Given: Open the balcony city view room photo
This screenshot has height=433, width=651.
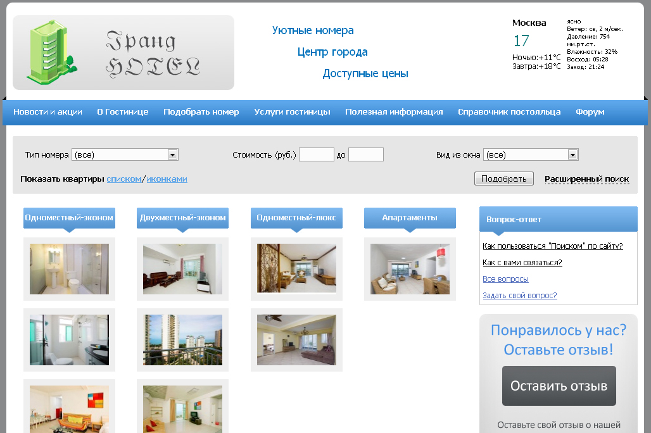Looking at the screenshot, I should click(x=182, y=340).
